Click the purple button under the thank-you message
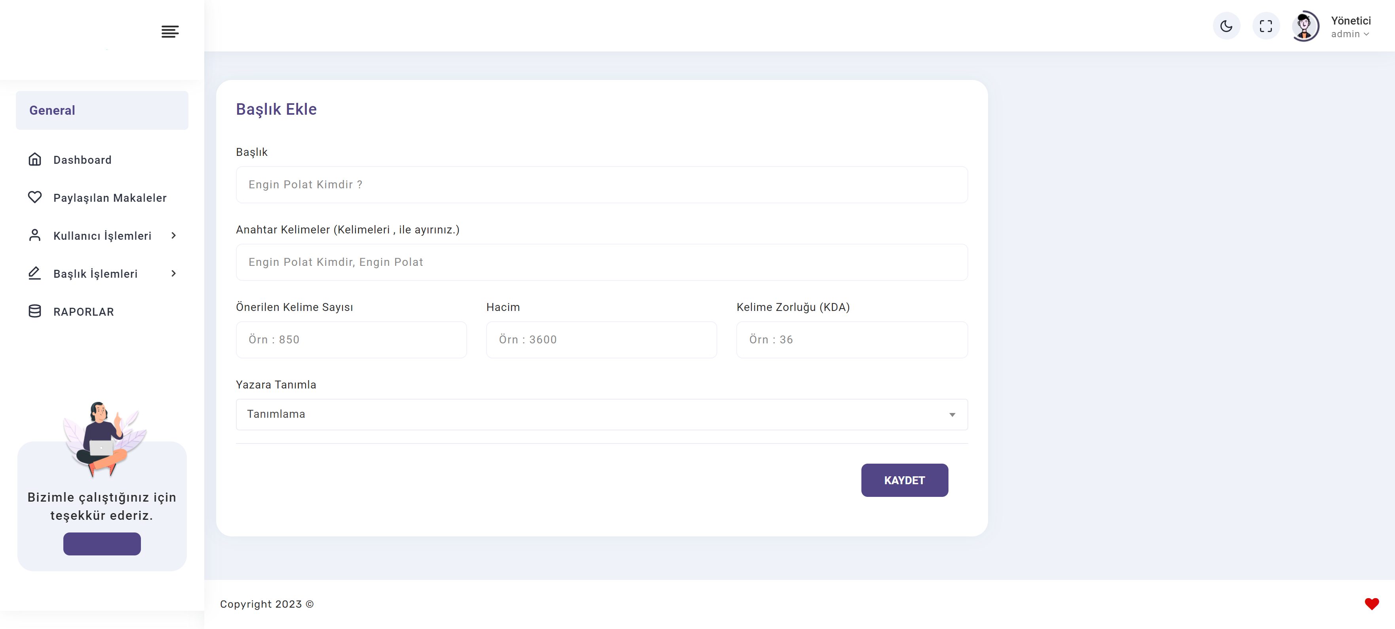Image resolution: width=1395 pixels, height=629 pixels. click(102, 544)
